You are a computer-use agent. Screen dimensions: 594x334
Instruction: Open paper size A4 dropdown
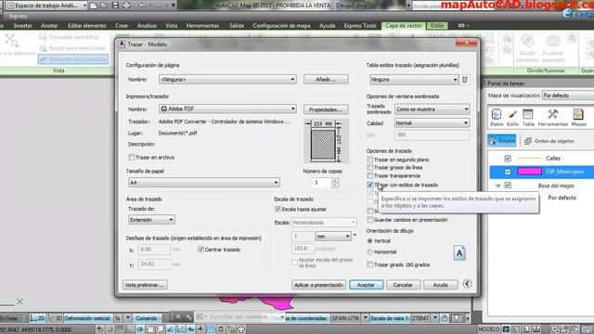click(204, 183)
